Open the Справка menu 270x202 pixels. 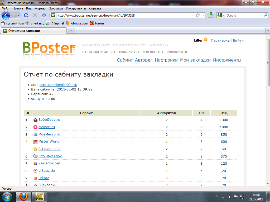[x=95, y=8]
